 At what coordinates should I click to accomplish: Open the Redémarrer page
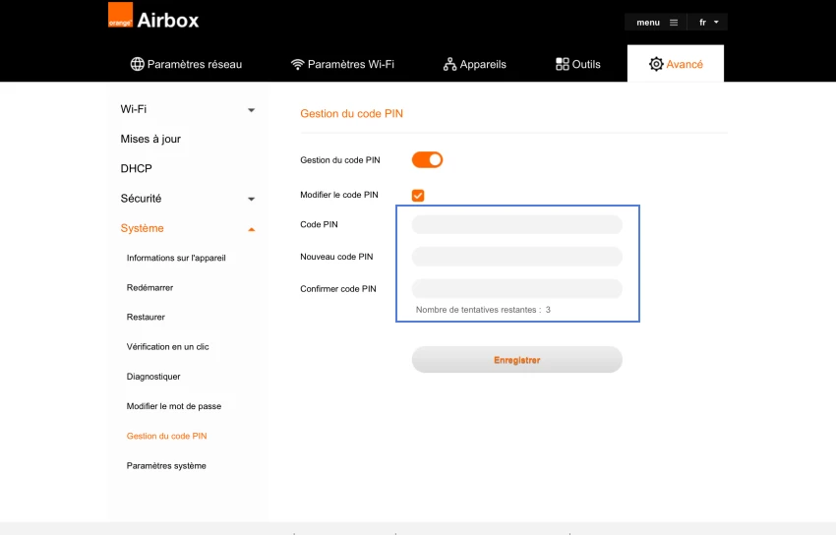(149, 288)
